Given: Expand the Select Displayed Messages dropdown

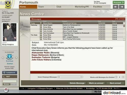Looking at the screenshot, I should (x=82, y=77).
